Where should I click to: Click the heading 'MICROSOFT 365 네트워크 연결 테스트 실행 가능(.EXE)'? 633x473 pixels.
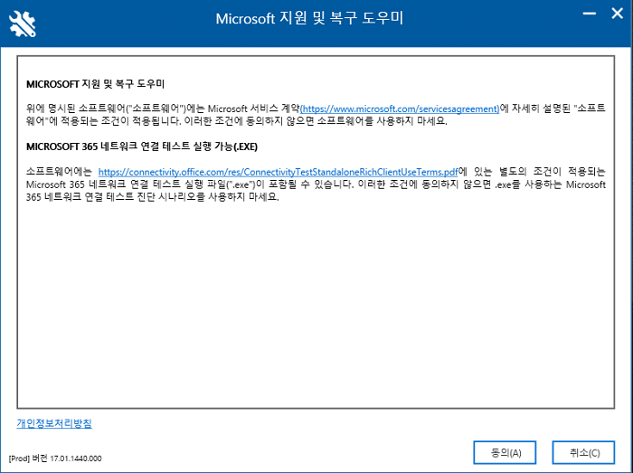click(142, 147)
